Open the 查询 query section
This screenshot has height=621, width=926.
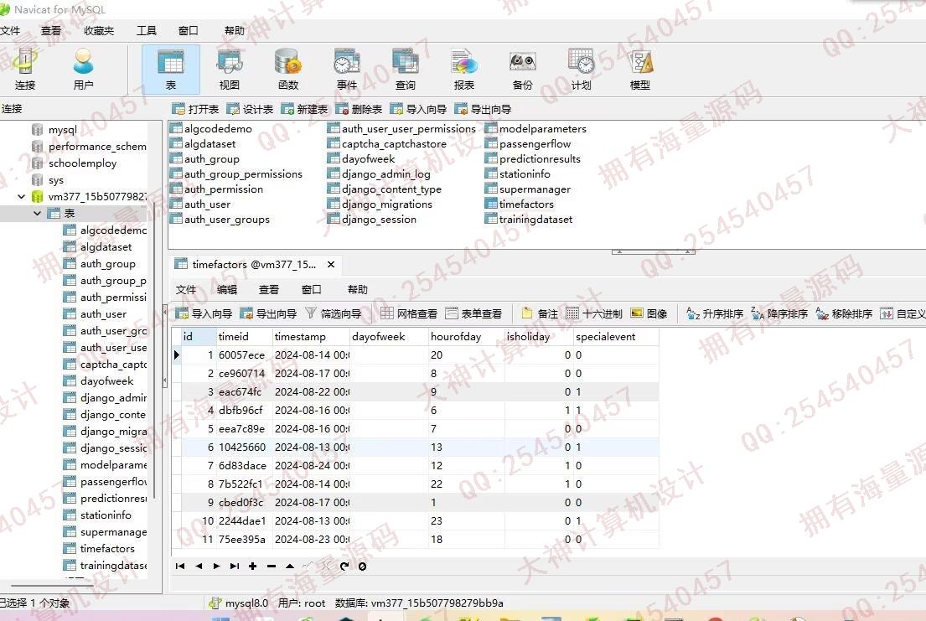click(x=405, y=69)
